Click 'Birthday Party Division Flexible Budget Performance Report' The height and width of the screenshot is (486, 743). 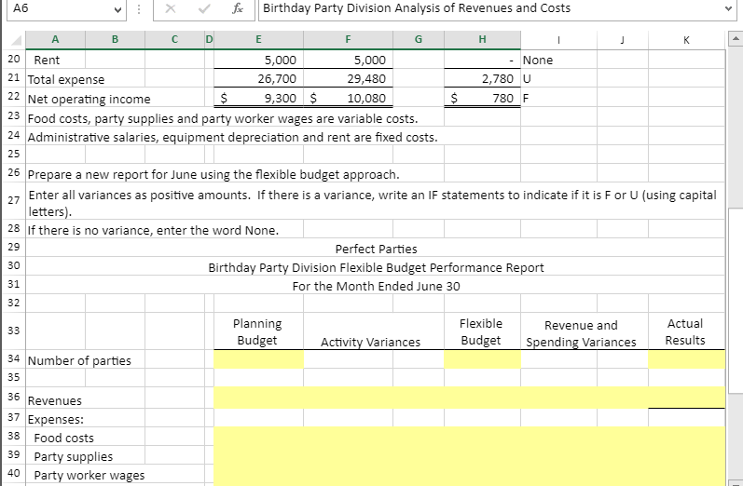pyautogui.click(x=376, y=268)
